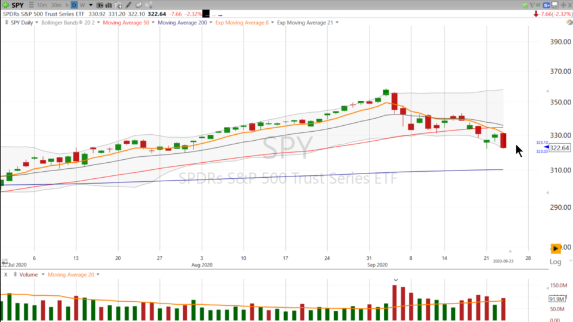573x322 pixels.
Task: Click the red down-arrow change -7.66(-2.32%)
Action: tap(553, 14)
